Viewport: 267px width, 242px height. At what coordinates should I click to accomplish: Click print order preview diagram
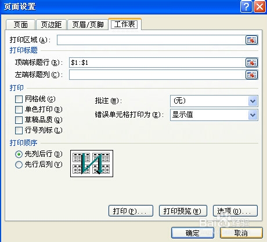92,163
